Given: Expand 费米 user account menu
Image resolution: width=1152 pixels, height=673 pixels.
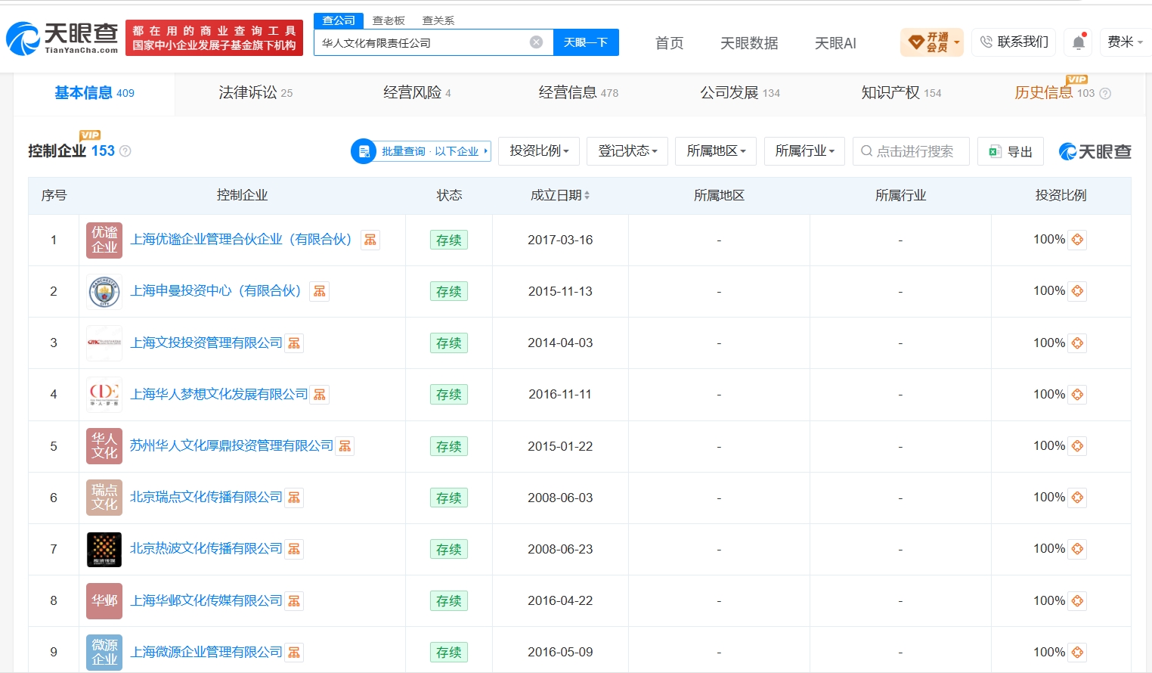Looking at the screenshot, I should (1126, 42).
